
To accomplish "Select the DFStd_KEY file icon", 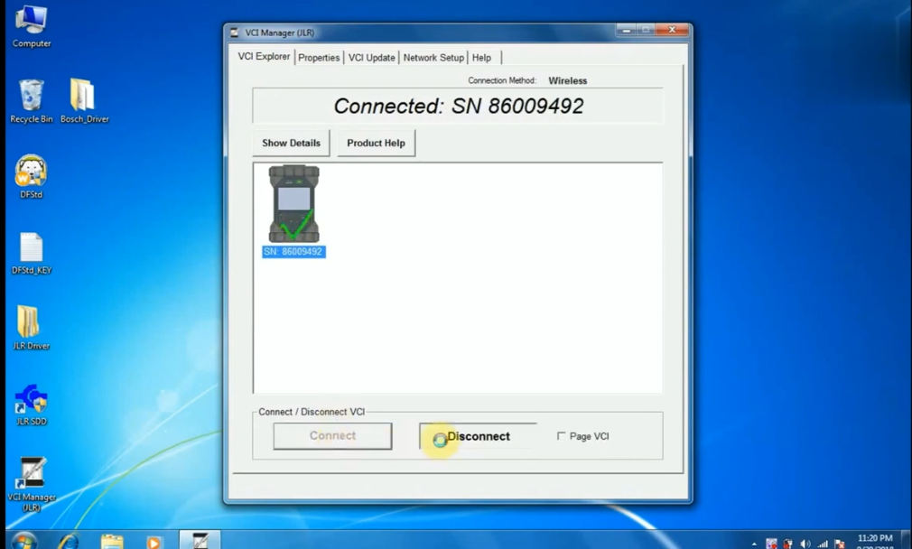I will 31,253.
